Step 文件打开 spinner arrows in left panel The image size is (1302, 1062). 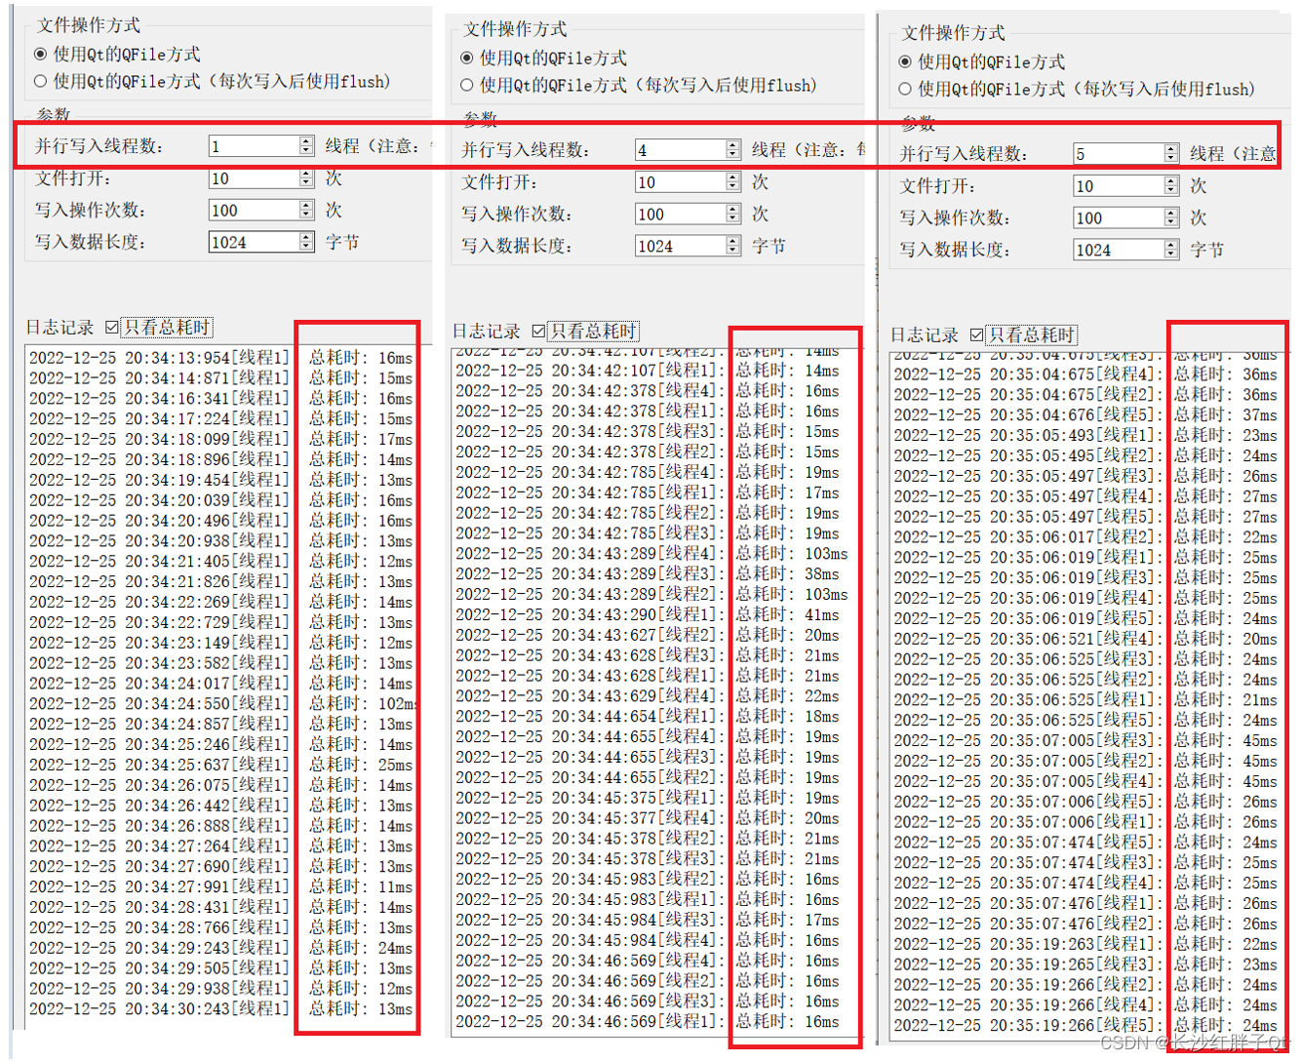tap(306, 178)
